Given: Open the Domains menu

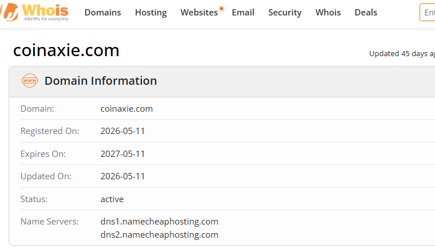Looking at the screenshot, I should click(102, 13).
